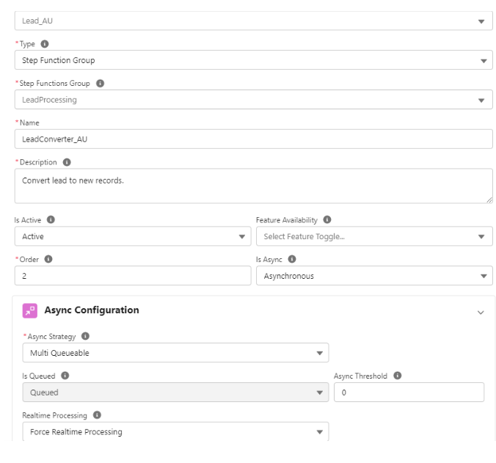The image size is (496, 463).
Task: Open the Is Queued dropdown
Action: (x=175, y=392)
